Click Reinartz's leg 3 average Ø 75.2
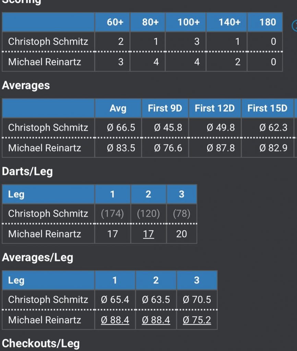Image resolution: width=297 pixels, height=351 pixels. 197,320
